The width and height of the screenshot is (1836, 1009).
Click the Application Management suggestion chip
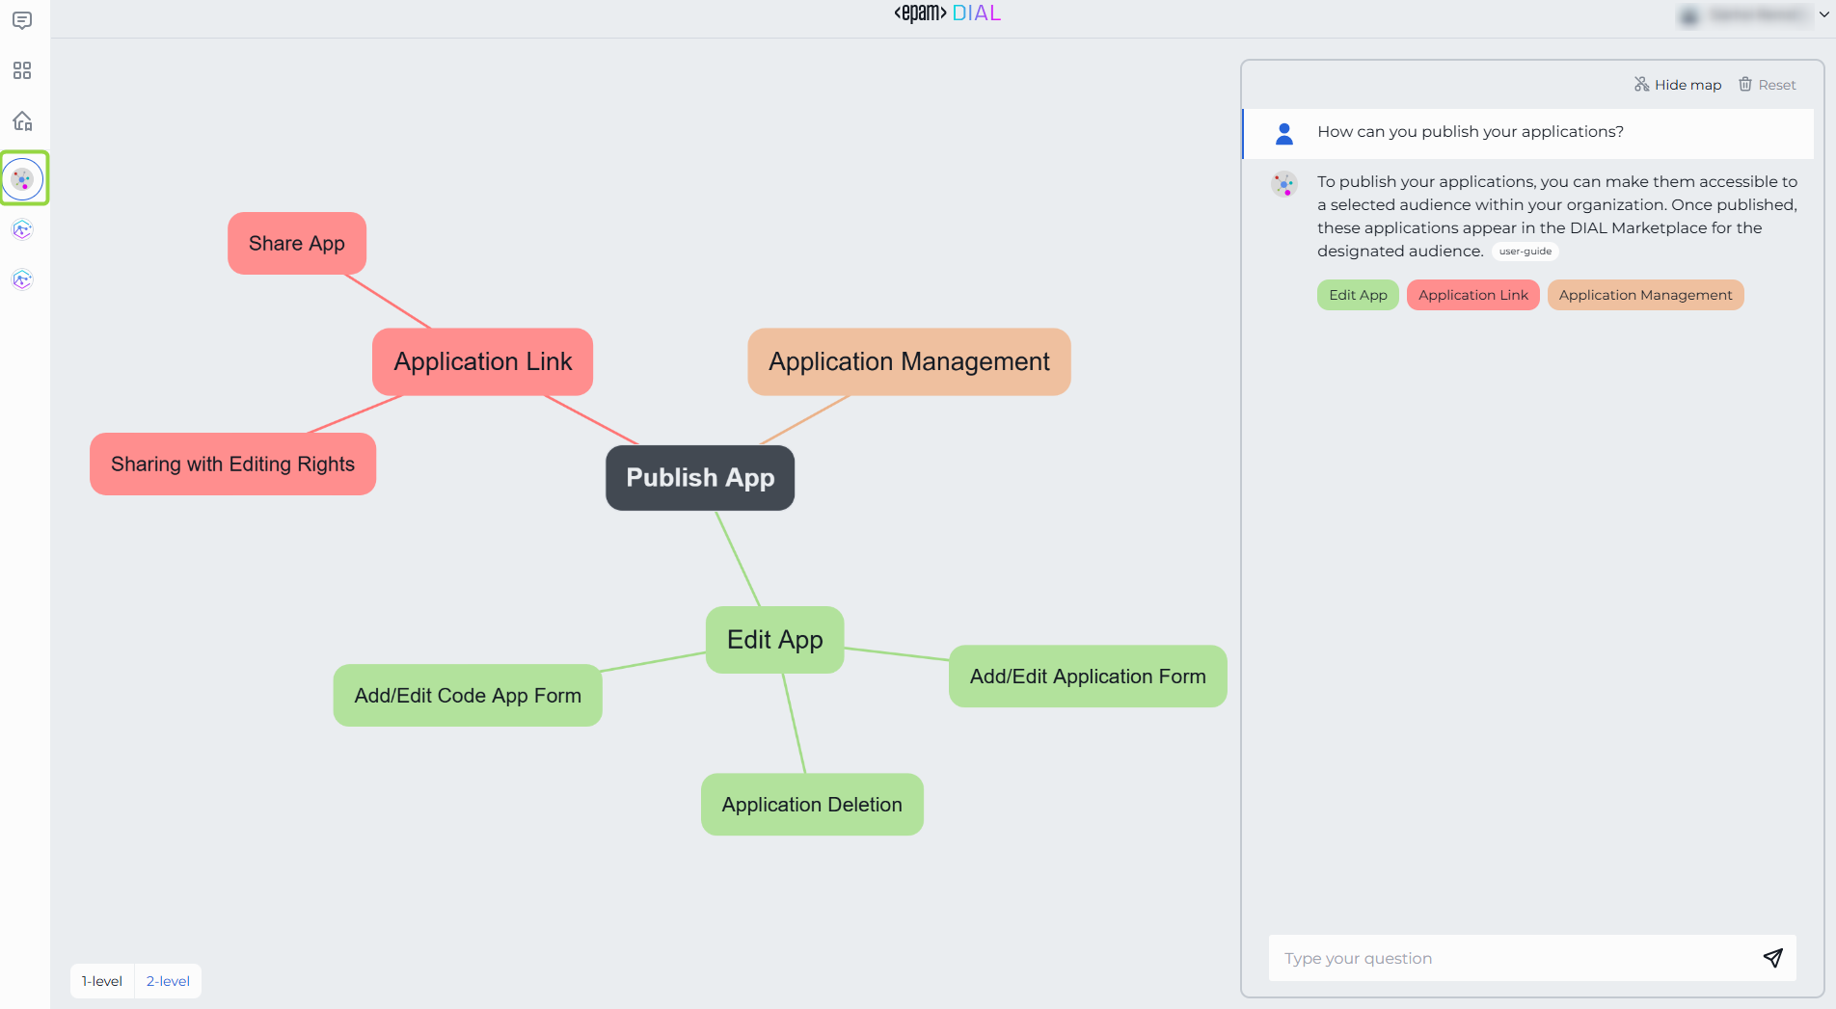point(1645,295)
